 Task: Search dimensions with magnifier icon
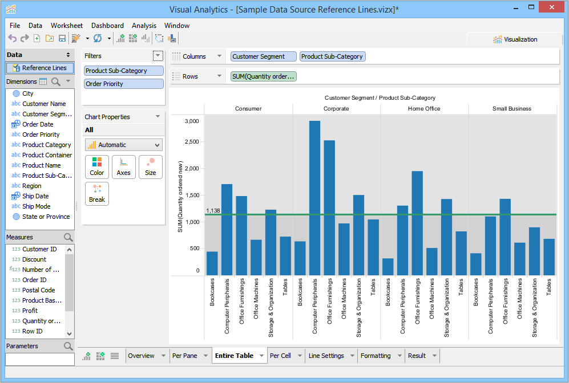[x=56, y=82]
